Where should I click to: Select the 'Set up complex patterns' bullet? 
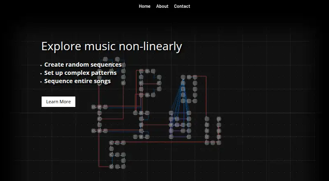click(80, 73)
